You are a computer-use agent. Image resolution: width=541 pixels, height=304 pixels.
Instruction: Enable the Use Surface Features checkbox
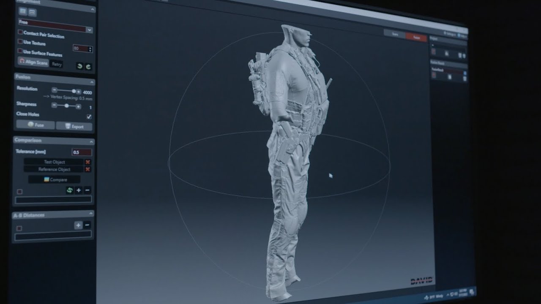tap(20, 51)
